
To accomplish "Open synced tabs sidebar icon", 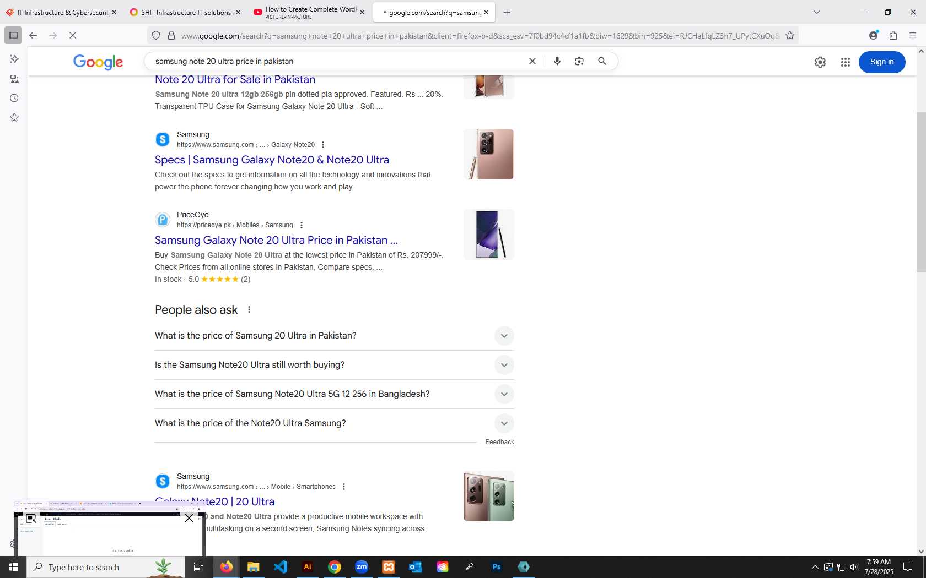I will [14, 79].
